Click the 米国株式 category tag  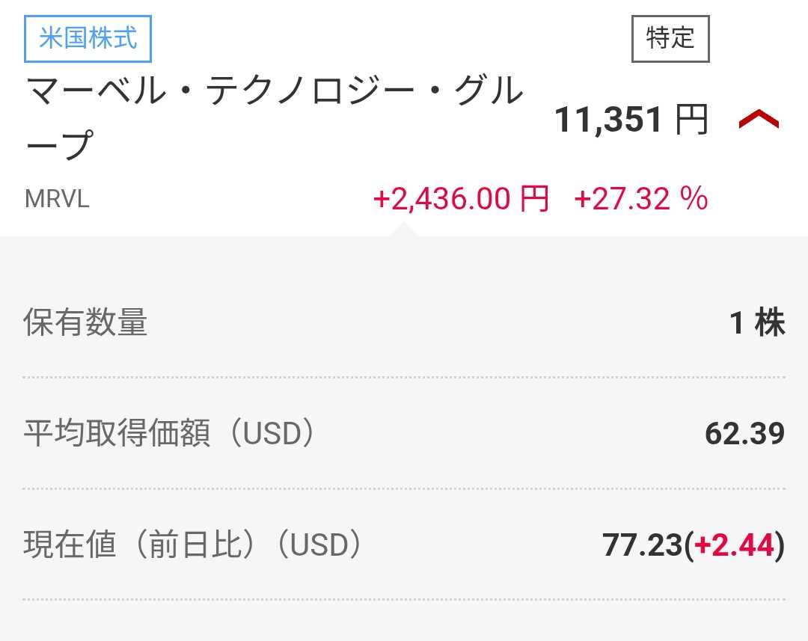click(x=88, y=38)
